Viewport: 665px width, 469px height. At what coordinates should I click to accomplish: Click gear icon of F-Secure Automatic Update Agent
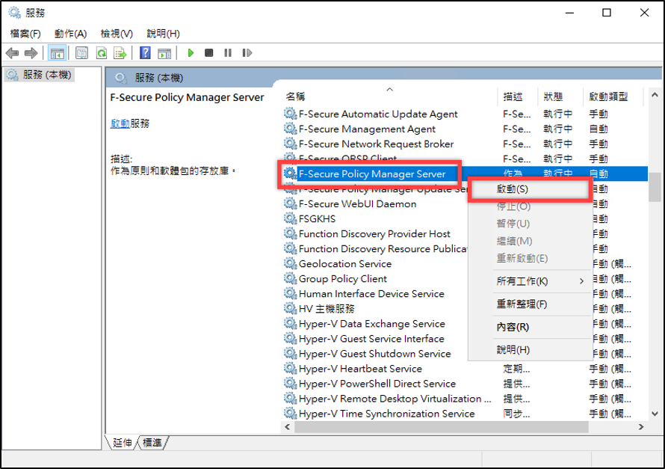[x=290, y=114]
